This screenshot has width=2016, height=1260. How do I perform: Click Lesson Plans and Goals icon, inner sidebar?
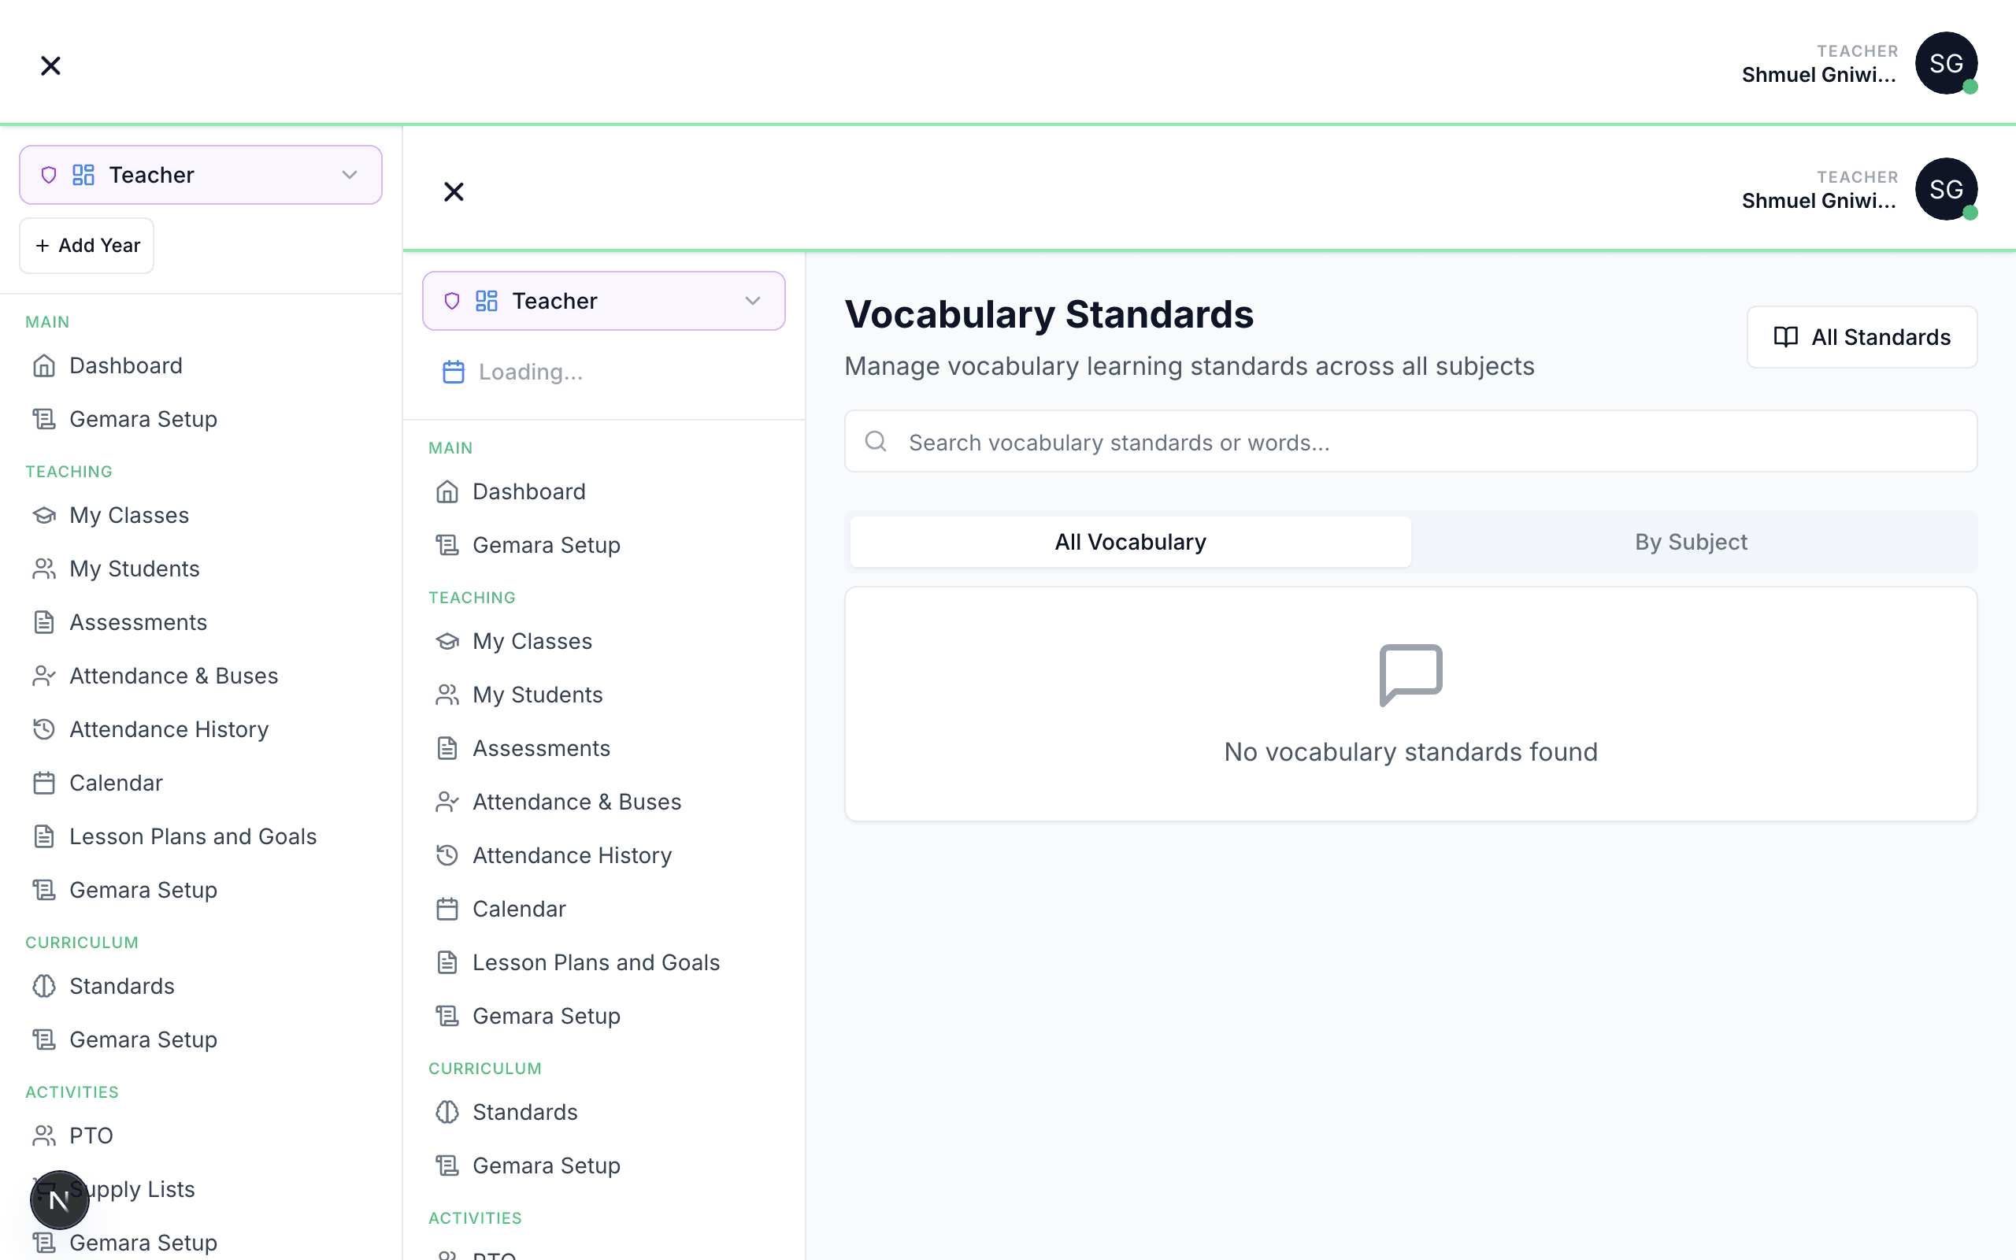tap(447, 962)
